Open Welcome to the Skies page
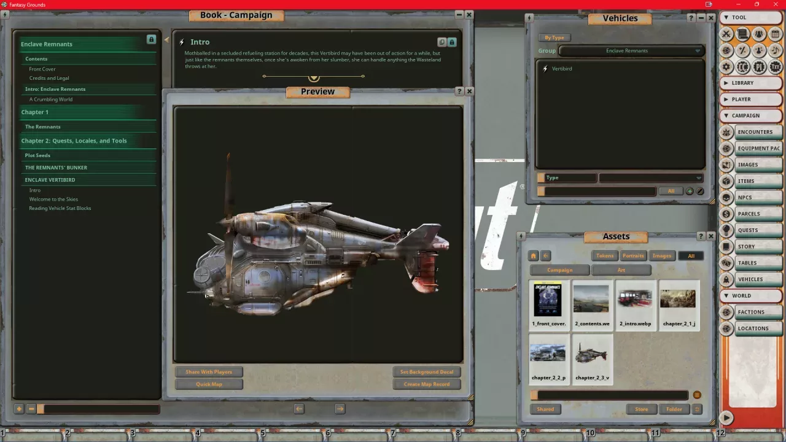The height and width of the screenshot is (442, 786). pos(54,200)
